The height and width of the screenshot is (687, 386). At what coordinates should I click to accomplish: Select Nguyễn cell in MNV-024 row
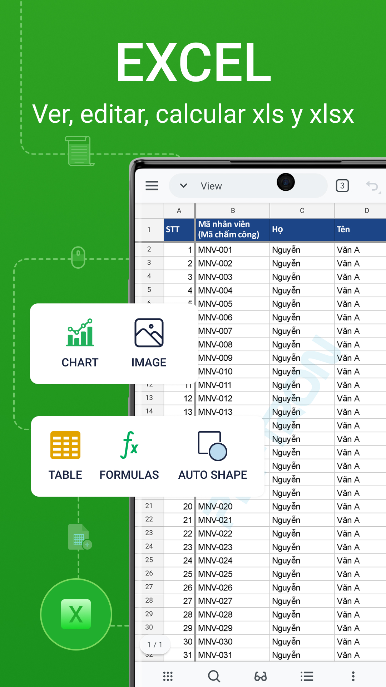click(x=302, y=560)
